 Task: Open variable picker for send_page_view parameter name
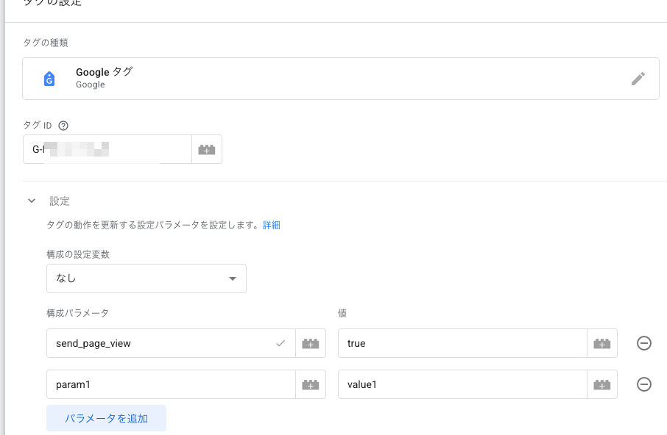311,343
